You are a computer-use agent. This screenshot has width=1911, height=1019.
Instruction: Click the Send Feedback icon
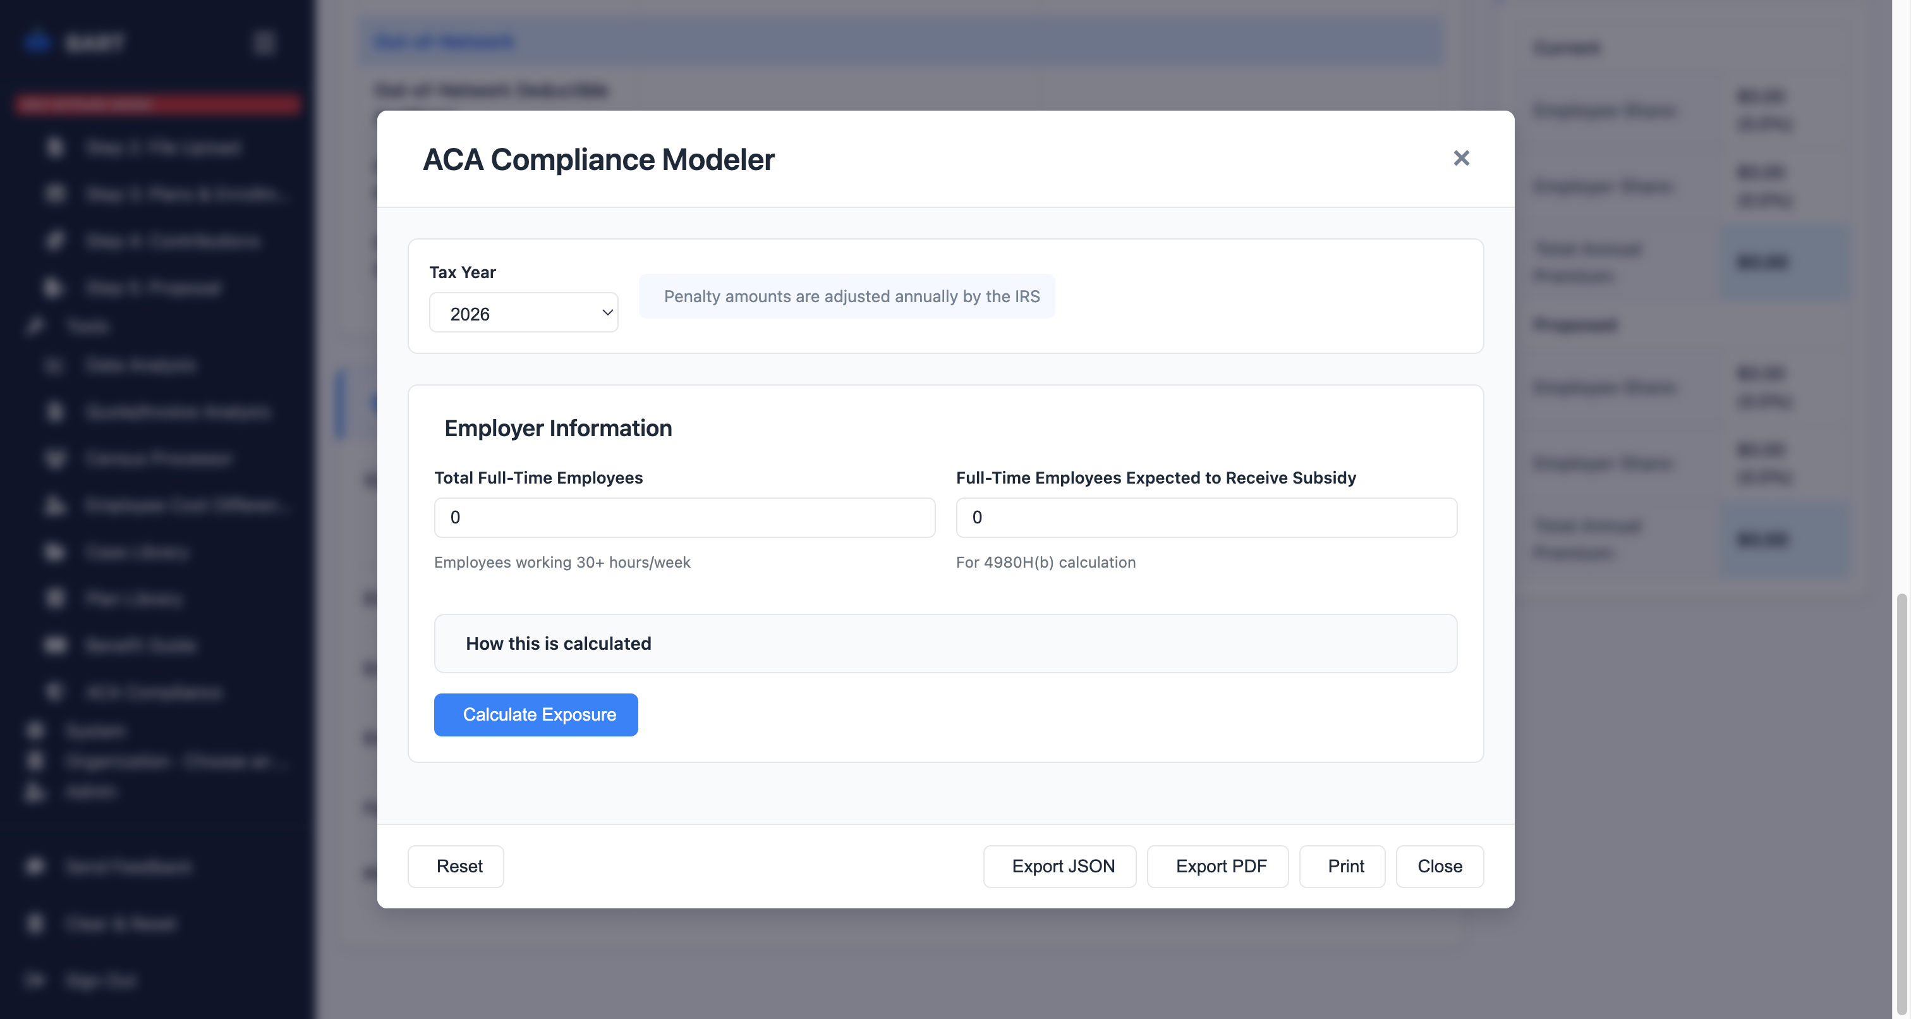(x=34, y=866)
